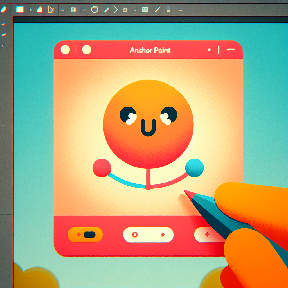Click the image panel icon in toolbar
Screen dimensions: 288x288
point(145,10)
